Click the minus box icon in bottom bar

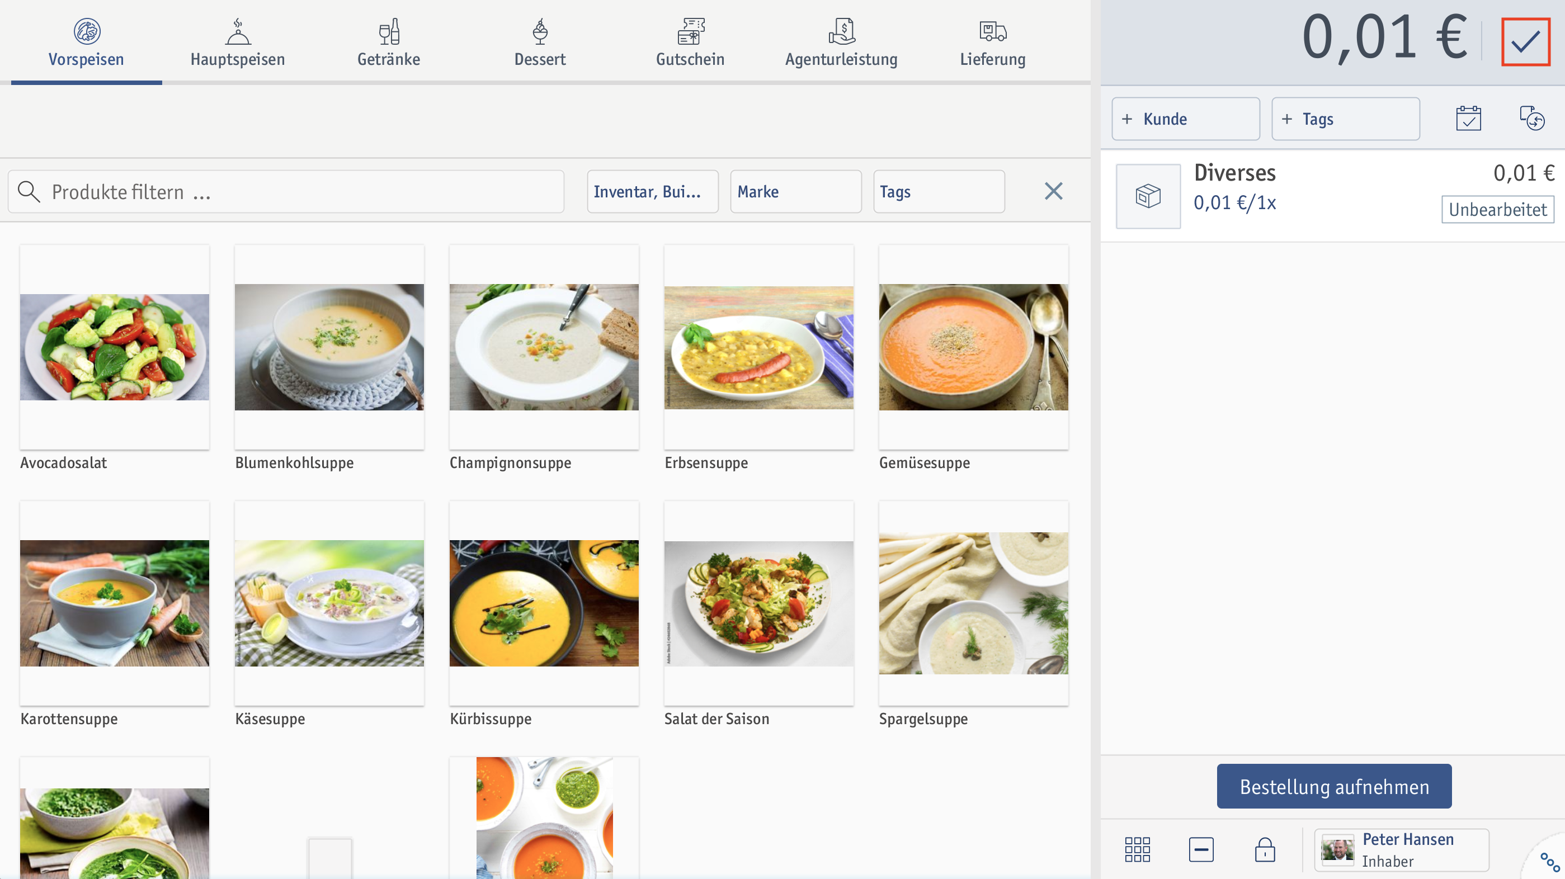click(1201, 849)
